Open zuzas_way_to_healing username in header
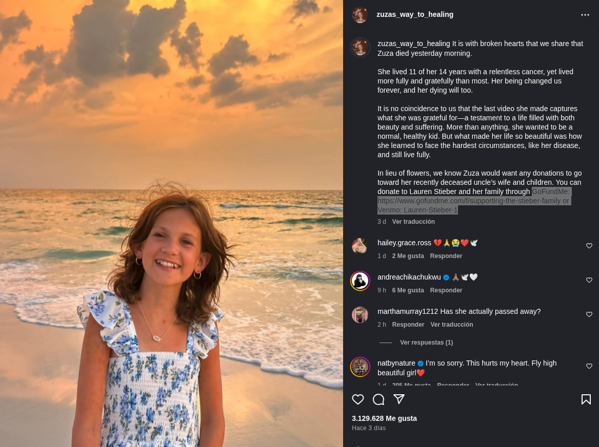Screen dimensions: 599x447 point(415,14)
